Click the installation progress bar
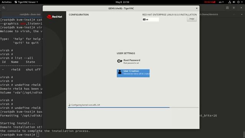 (133, 107)
